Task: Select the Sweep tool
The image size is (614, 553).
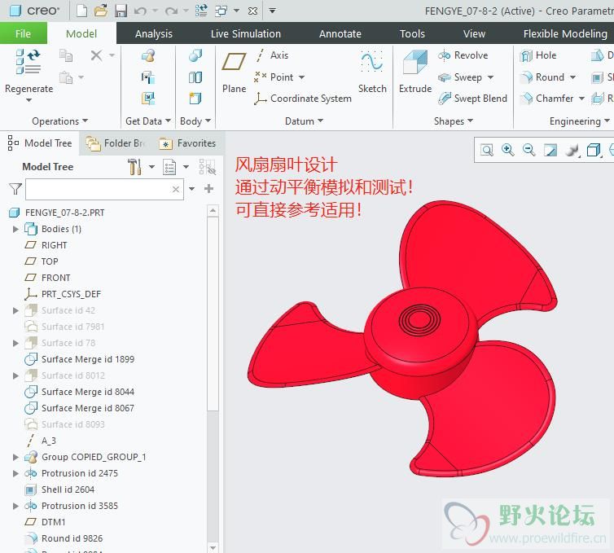Action: tap(460, 77)
